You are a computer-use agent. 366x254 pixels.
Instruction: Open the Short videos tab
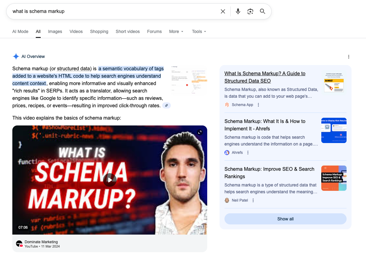[x=128, y=31]
